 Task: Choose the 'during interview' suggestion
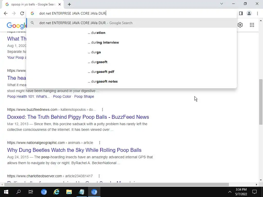[131, 42]
